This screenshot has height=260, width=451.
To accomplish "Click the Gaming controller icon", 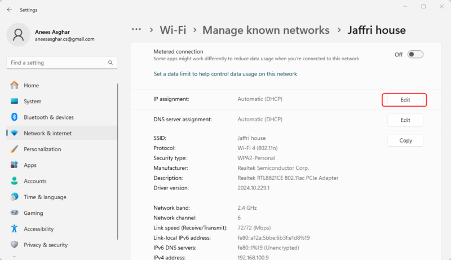I will tap(15, 213).
